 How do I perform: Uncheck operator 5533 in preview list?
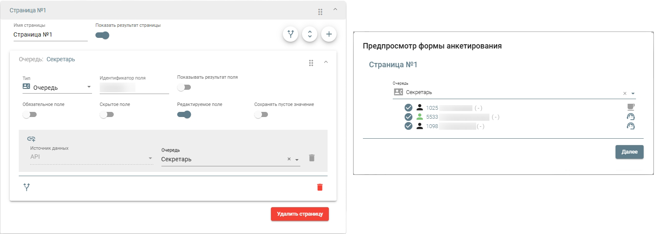(409, 117)
